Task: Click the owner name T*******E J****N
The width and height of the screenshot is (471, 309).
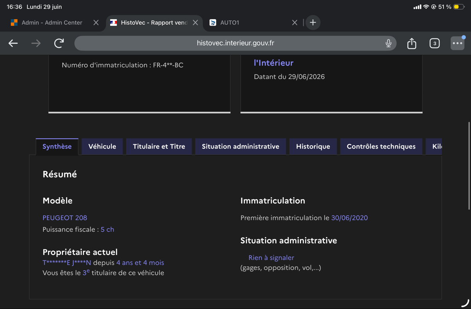Action: click(67, 263)
